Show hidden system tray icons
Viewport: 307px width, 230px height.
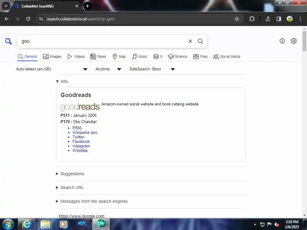click(x=255, y=224)
